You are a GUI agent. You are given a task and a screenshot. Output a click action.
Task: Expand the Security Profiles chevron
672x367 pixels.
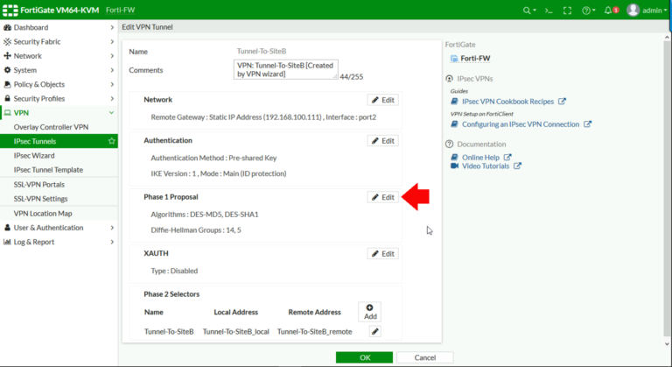click(112, 98)
